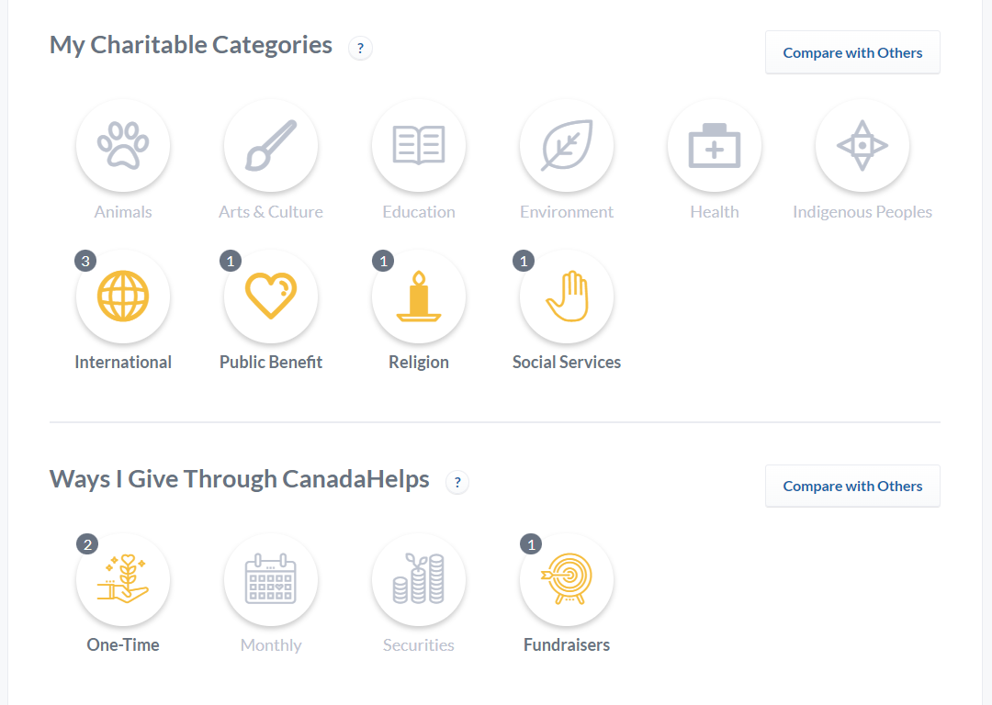Open the Religion candle category
Viewport: 992px width, 705px height.
[419, 296]
